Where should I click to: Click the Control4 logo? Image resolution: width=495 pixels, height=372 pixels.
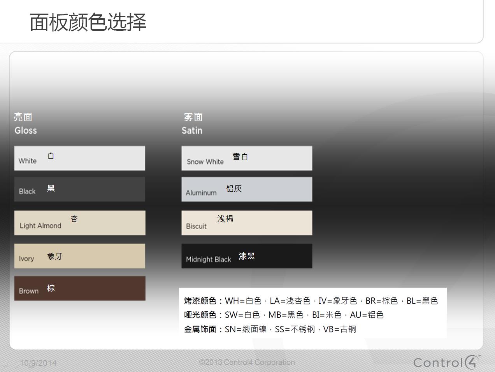click(x=447, y=362)
